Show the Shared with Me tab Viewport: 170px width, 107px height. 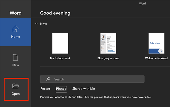83,88
